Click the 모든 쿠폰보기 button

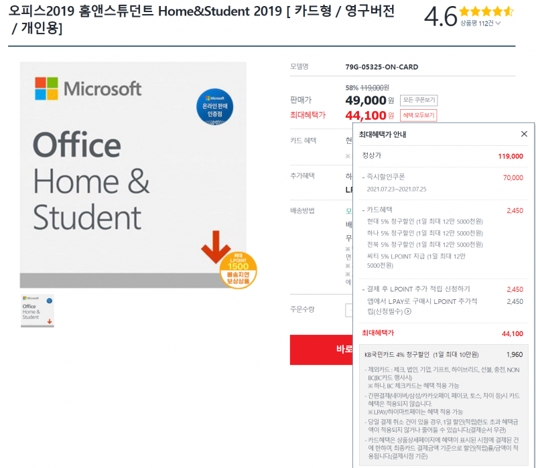(419, 100)
